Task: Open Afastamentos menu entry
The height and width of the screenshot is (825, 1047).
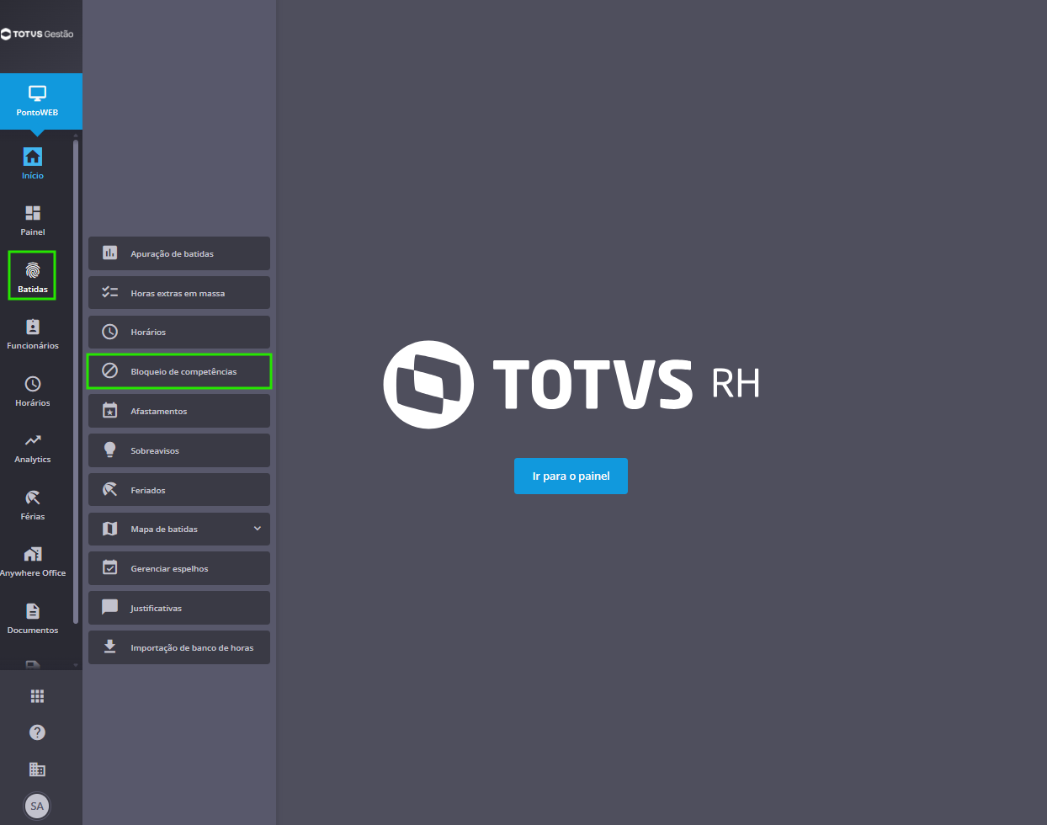Action: (x=179, y=411)
